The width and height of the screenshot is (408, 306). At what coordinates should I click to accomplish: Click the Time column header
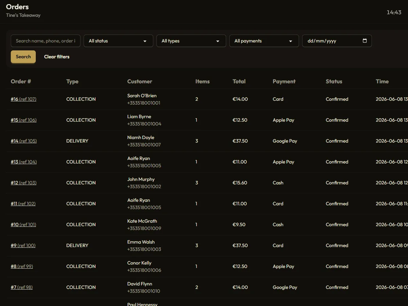coord(382,82)
